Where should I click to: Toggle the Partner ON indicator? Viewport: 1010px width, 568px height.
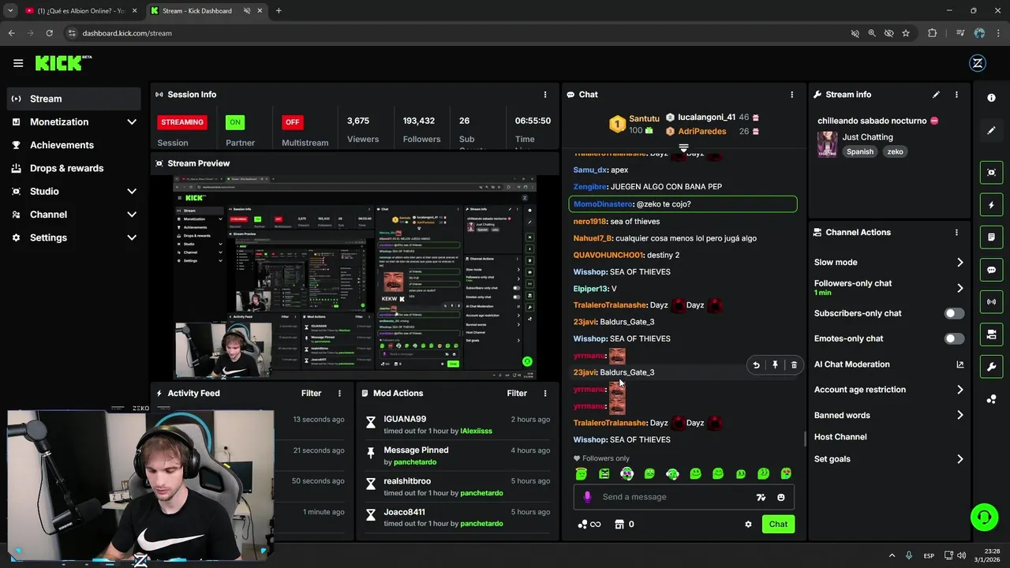pyautogui.click(x=235, y=122)
